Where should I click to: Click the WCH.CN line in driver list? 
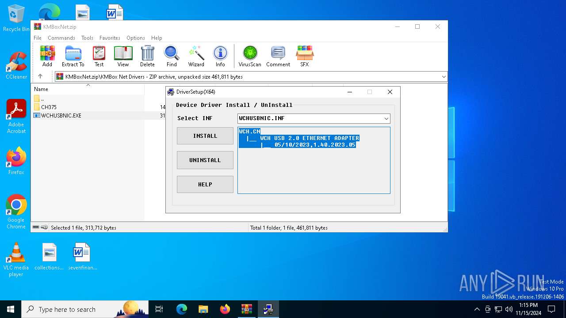coord(249,132)
